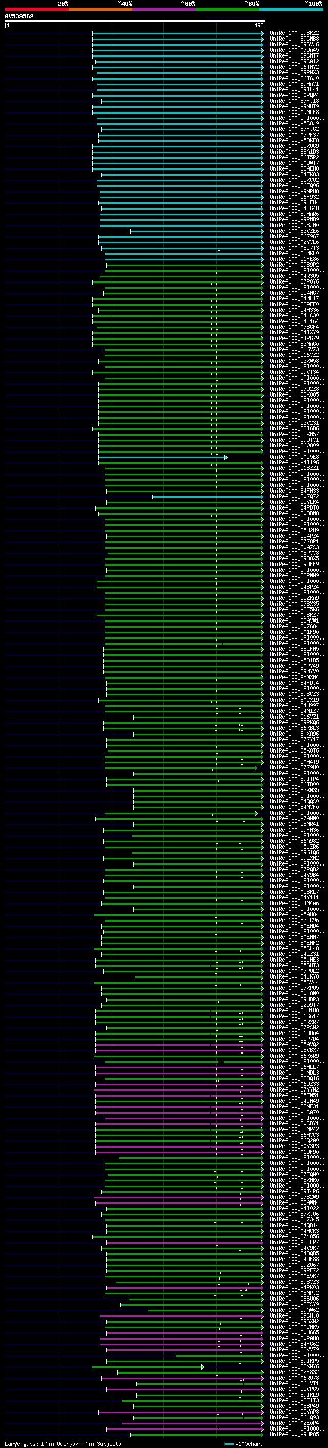328x1448 pixels.
Task: Open the UniRef100_Q9LEU4 hit
Action: tap(294, 202)
